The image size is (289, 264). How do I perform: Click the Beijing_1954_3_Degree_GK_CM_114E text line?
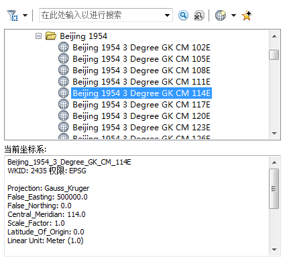[69, 162]
